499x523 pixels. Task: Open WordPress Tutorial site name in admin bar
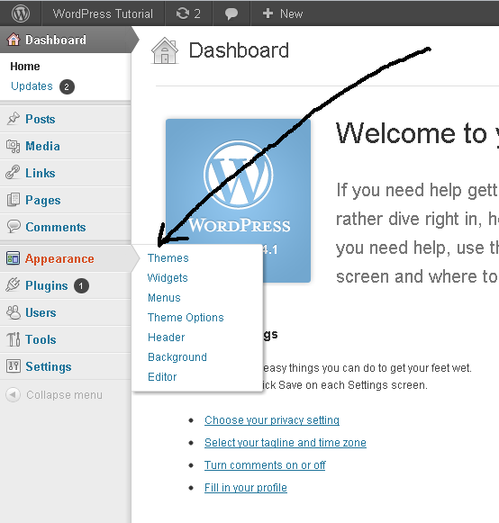103,14
